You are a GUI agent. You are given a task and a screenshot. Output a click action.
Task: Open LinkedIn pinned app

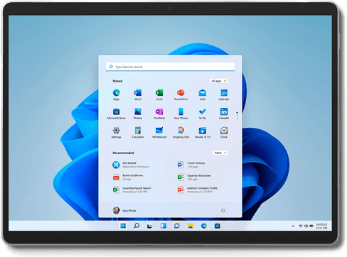click(224, 114)
